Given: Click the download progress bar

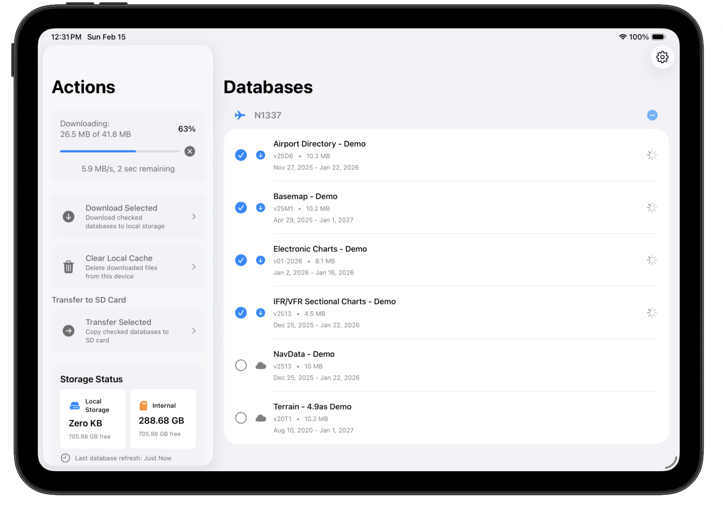Looking at the screenshot, I should pyautogui.click(x=119, y=151).
